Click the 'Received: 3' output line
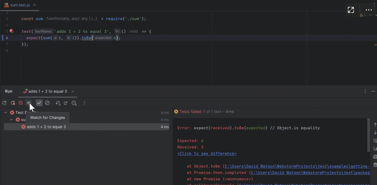377x185 pixels. coord(191,147)
